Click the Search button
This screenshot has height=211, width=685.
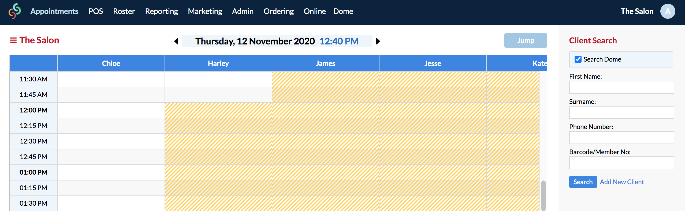583,182
